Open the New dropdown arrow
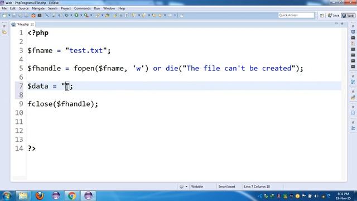 (9, 15)
